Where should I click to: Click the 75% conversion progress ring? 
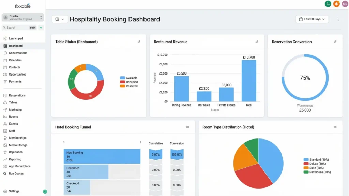click(x=305, y=78)
